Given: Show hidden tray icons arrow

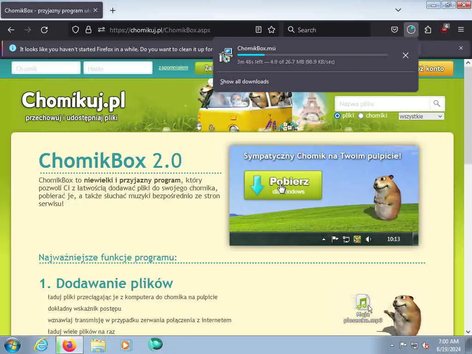Looking at the screenshot, I should pos(392,346).
